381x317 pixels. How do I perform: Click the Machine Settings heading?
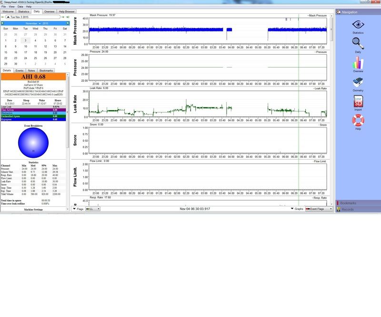pyautogui.click(x=33, y=209)
